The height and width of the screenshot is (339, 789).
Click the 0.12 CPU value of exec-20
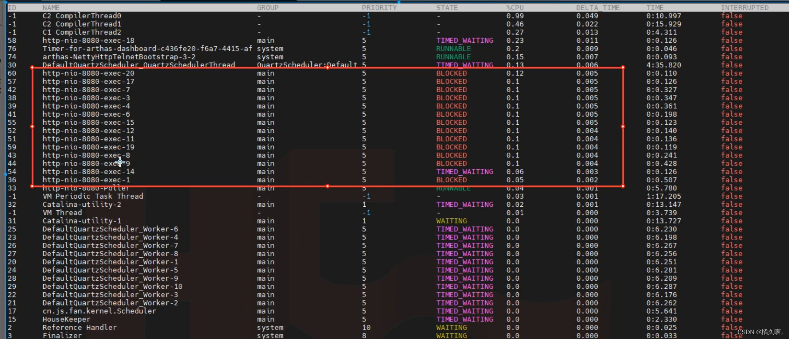(x=515, y=73)
